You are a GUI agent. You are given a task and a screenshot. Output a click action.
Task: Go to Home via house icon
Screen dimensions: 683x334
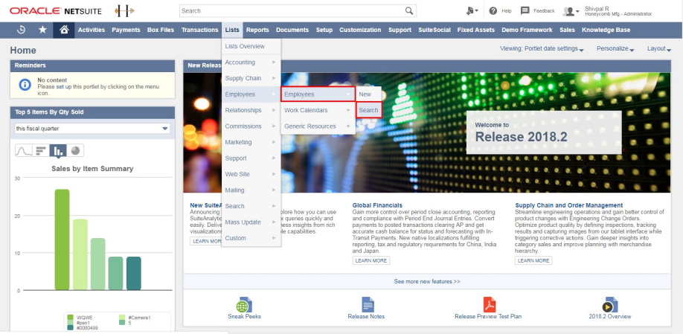[x=64, y=30]
